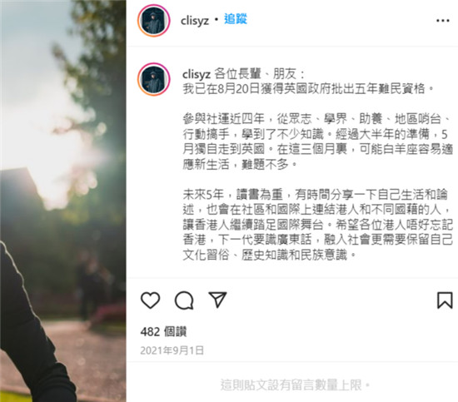View the 482 個讚 likes list
The width and height of the screenshot is (458, 402).
click(x=163, y=331)
